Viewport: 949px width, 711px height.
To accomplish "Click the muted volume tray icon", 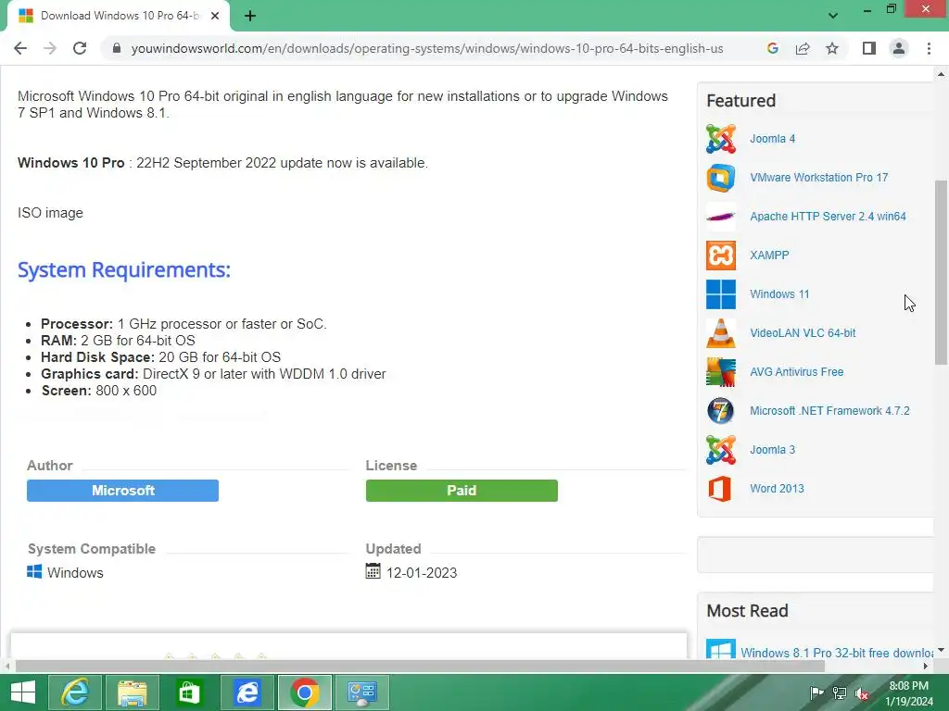I will (x=861, y=693).
